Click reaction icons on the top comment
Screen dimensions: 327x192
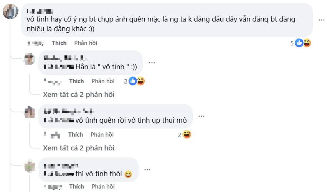pos(303,43)
